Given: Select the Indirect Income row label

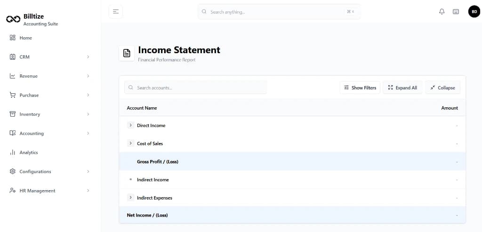Looking at the screenshot, I should point(153,180).
